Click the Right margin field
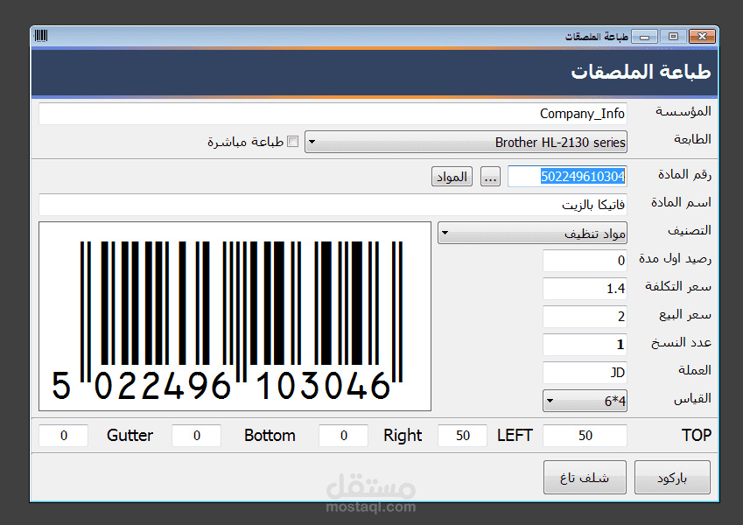Viewport: 743px width, 525px height. (344, 436)
